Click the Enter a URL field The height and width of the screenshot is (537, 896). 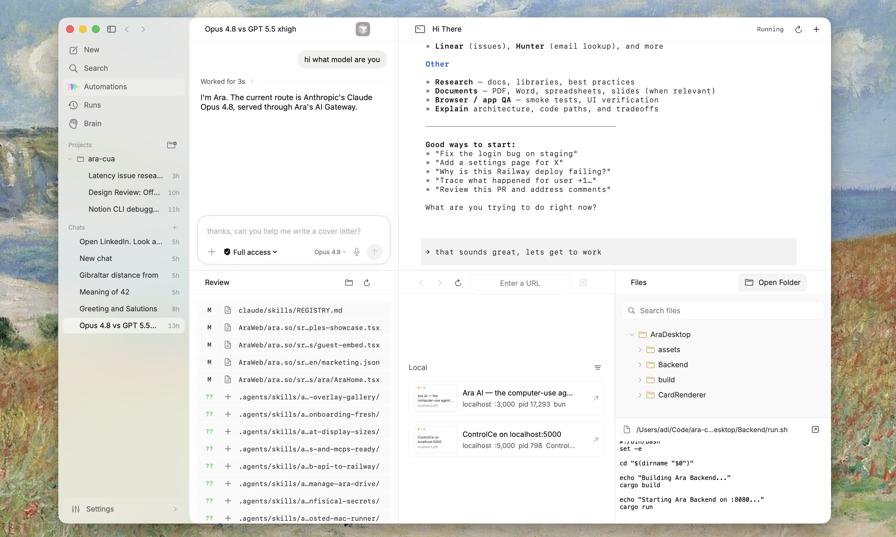(x=520, y=282)
